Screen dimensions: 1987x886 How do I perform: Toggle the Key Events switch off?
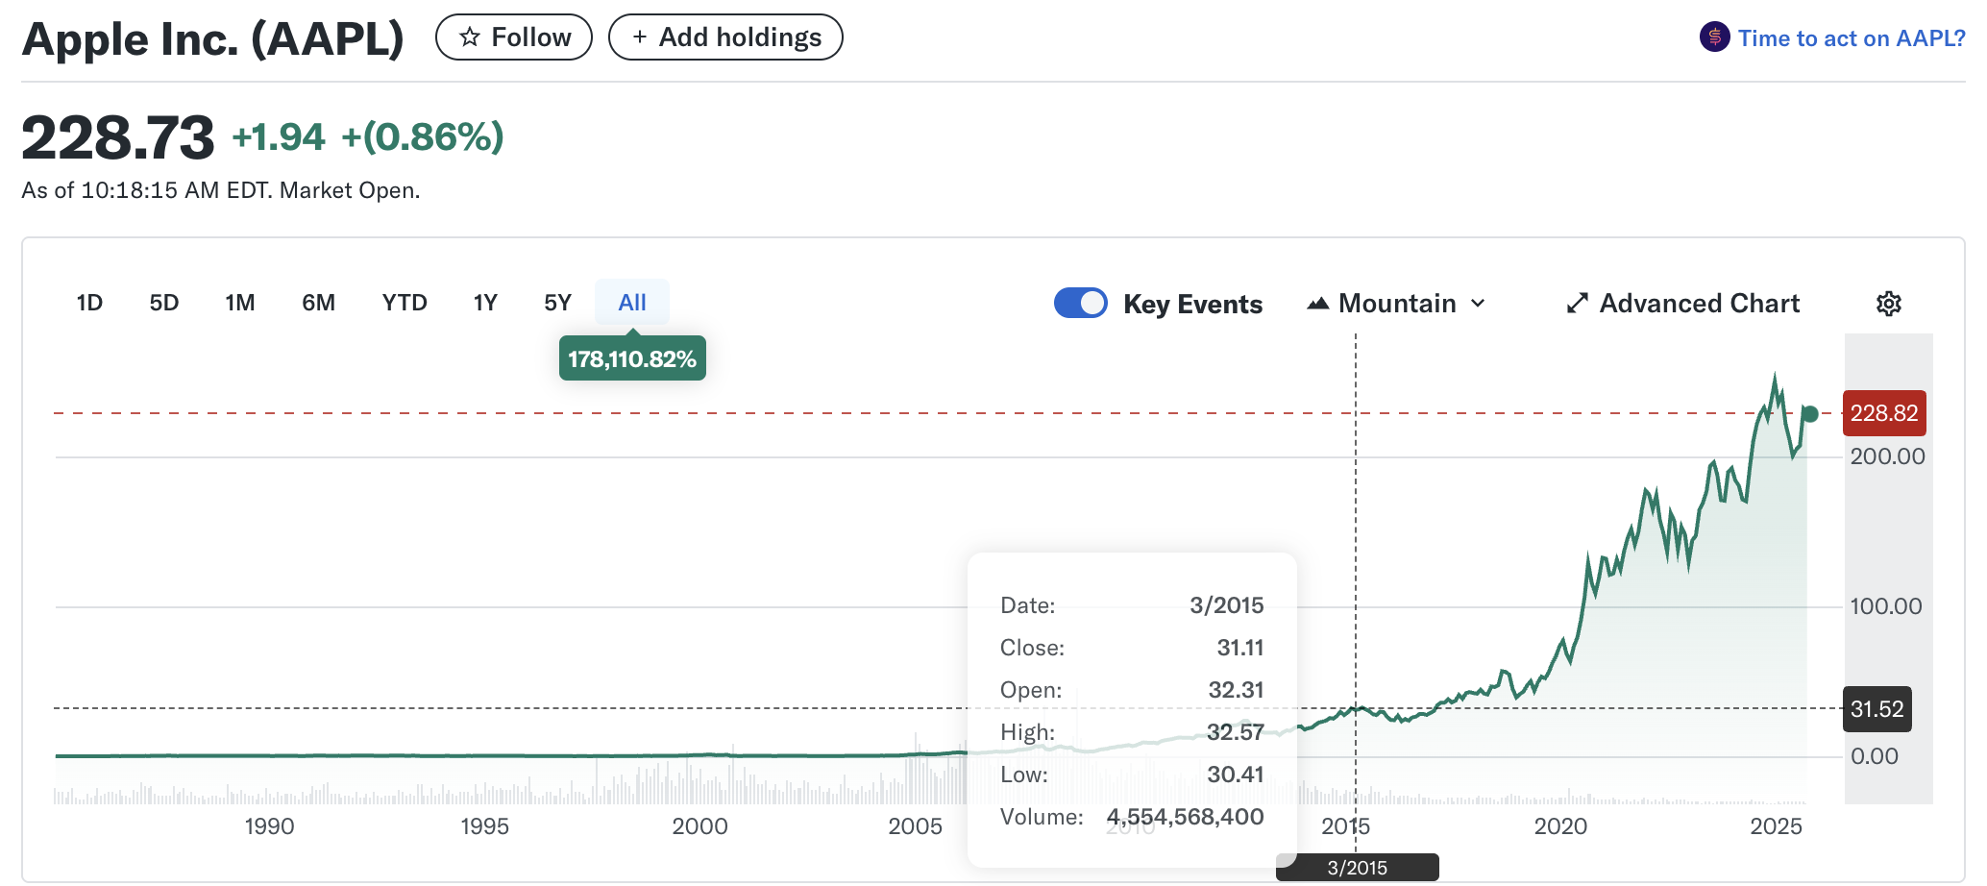click(x=1081, y=303)
